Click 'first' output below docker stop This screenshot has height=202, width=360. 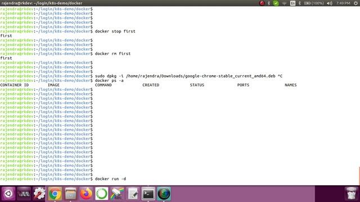coord(6,36)
